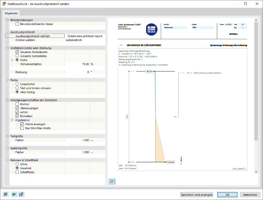Collapse Grafikbild-Größe und -Drehung section
Screen dimensions: 263x200
point(7,48)
